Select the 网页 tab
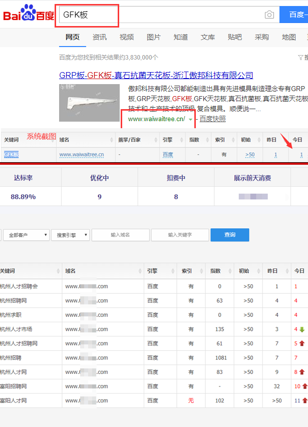This screenshot has width=308, height=427. click(73, 37)
